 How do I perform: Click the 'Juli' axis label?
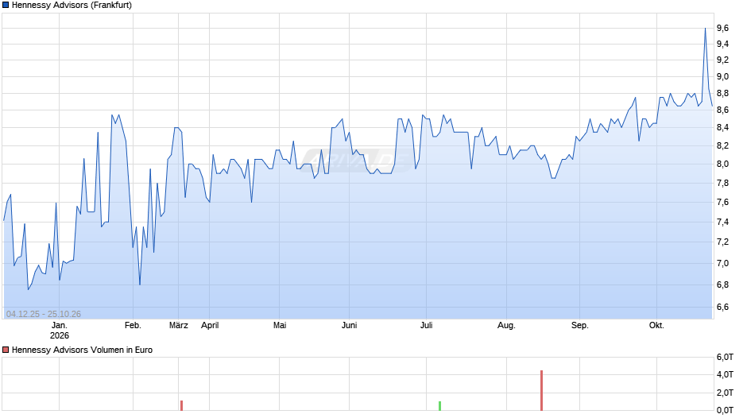(427, 326)
